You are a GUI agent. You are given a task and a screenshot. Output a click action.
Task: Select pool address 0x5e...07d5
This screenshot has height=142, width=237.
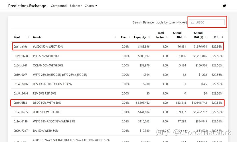point(21,112)
